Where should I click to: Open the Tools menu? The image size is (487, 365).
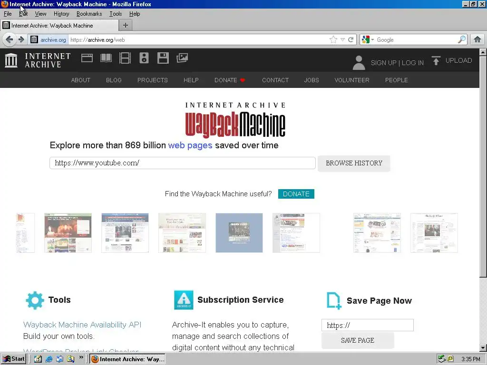[x=116, y=14]
